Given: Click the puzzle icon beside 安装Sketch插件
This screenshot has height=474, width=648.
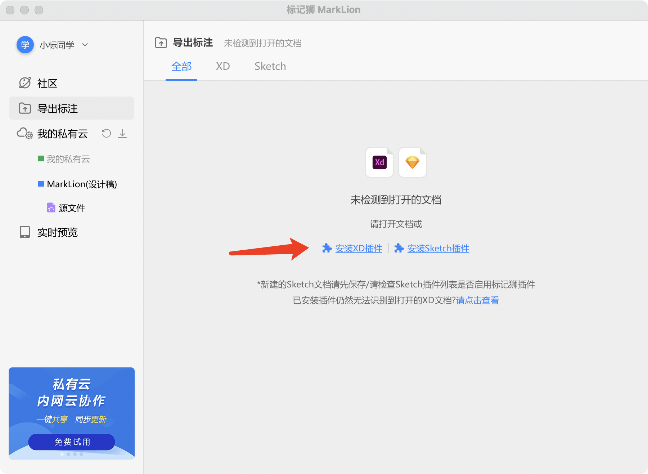Looking at the screenshot, I should [x=399, y=248].
